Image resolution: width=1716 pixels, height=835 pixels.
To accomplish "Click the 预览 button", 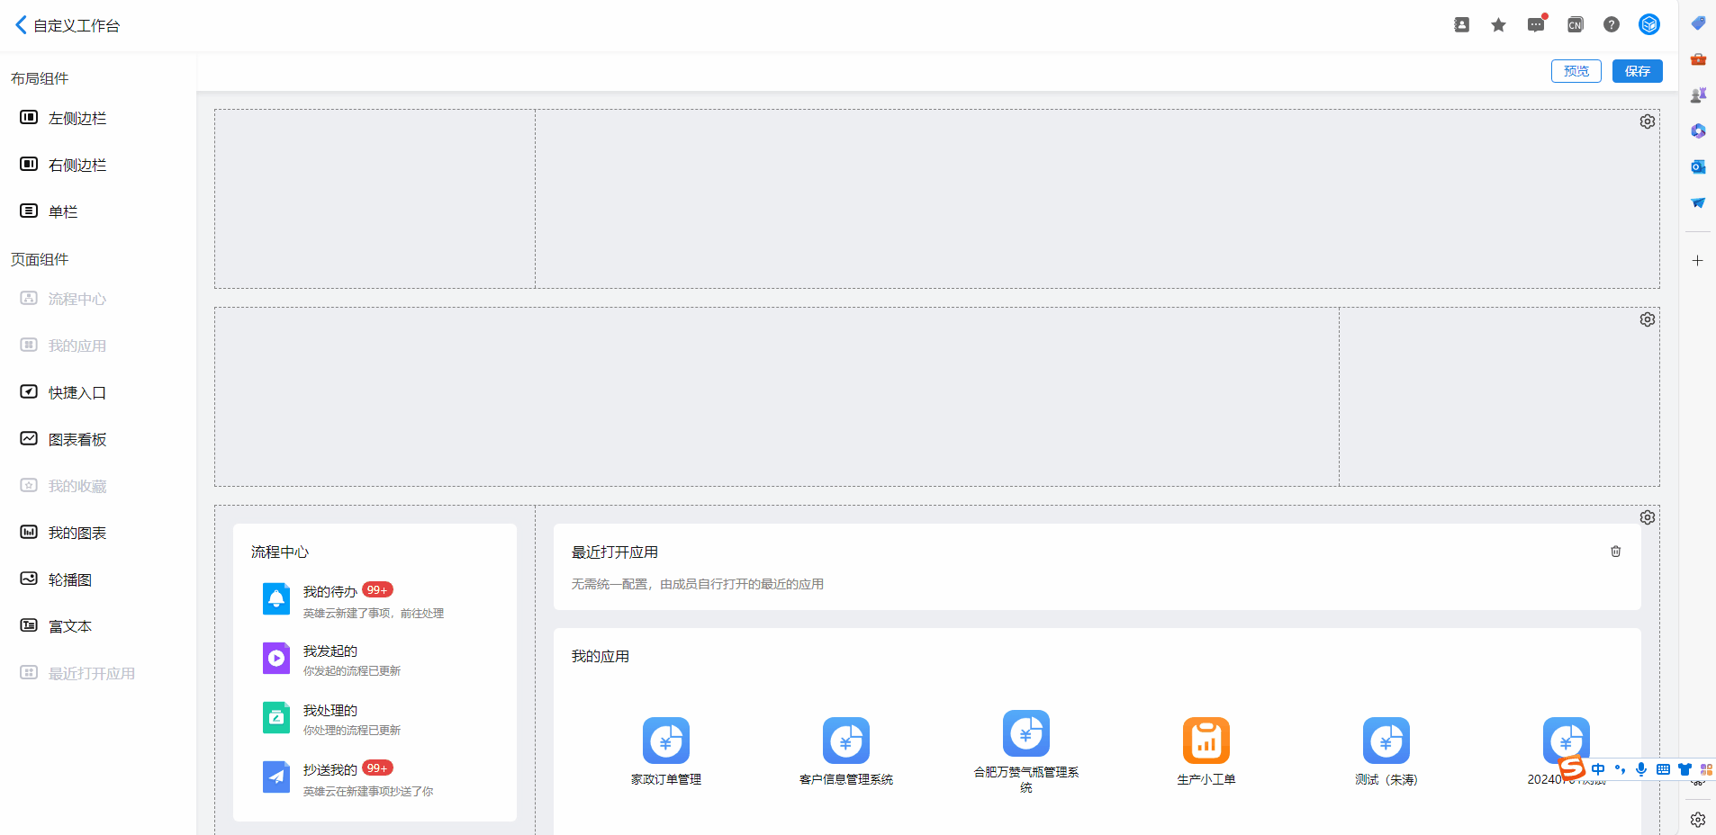I will tap(1576, 71).
